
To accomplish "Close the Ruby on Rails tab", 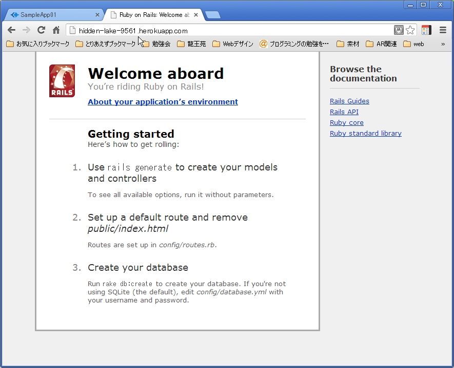I will click(196, 15).
